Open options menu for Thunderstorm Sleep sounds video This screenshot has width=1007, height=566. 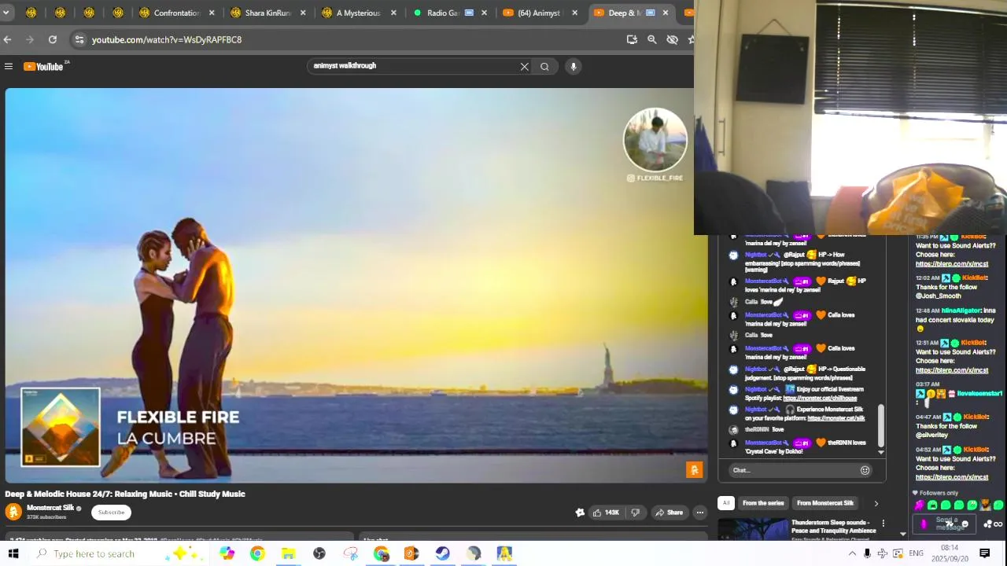[x=883, y=524]
